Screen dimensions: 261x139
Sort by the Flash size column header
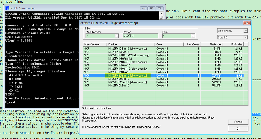[x=211, y=44]
